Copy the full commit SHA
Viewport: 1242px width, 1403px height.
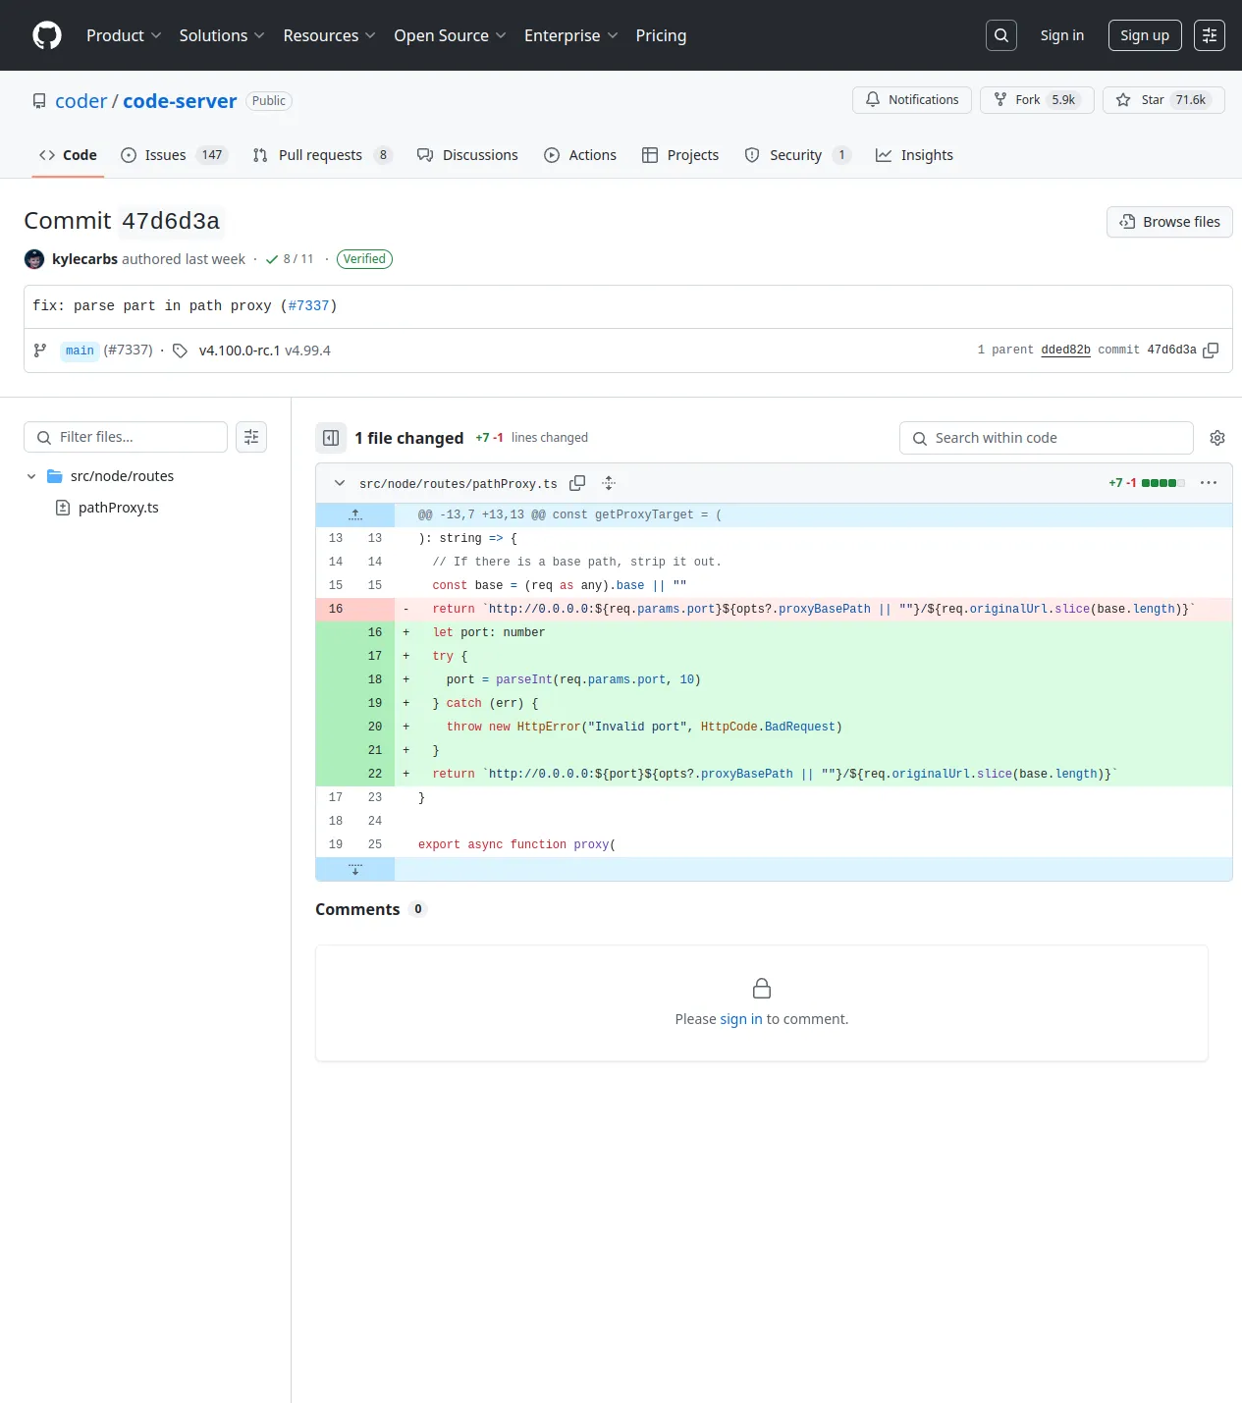click(x=1211, y=351)
